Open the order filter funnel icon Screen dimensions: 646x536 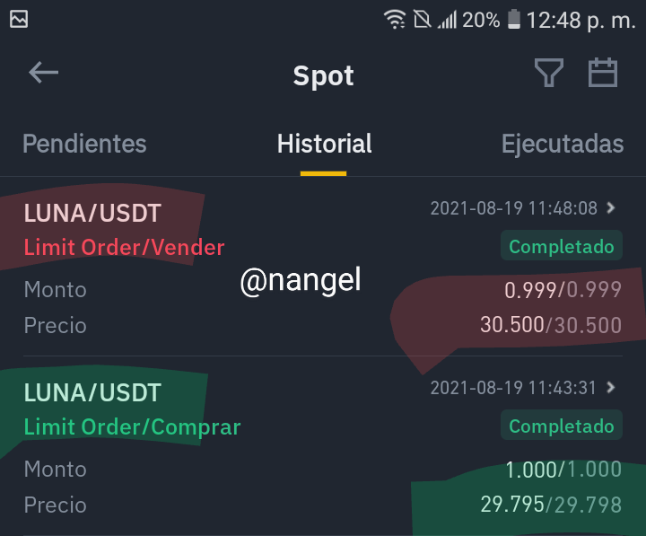(549, 73)
